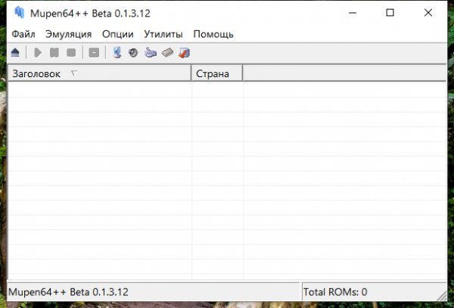Click the sort arrow in Заголовок header
Image resolution: width=454 pixels, height=308 pixels.
pyautogui.click(x=73, y=73)
